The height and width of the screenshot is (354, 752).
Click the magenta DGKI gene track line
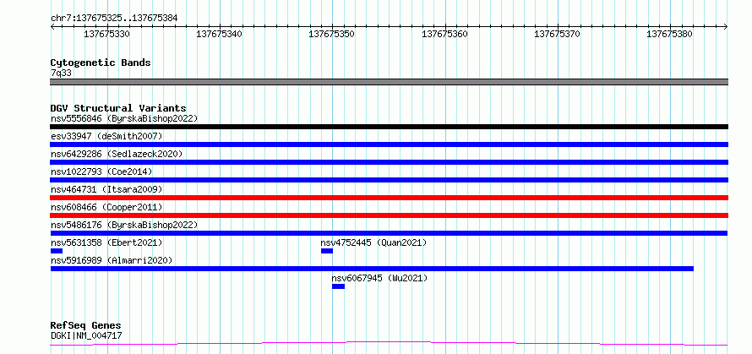click(389, 343)
